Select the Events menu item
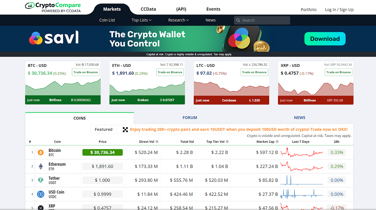 (213, 9)
